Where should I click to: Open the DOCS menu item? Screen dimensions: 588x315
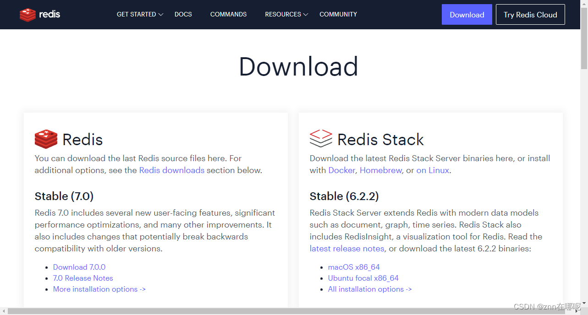click(183, 14)
